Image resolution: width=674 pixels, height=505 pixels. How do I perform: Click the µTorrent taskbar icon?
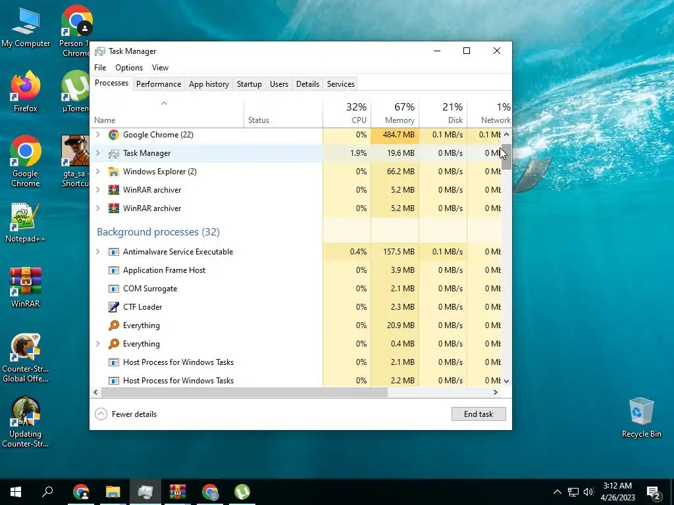(x=242, y=492)
